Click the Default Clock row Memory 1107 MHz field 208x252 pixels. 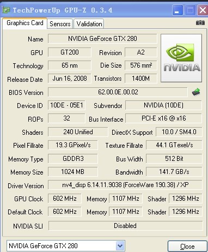pos(126,212)
